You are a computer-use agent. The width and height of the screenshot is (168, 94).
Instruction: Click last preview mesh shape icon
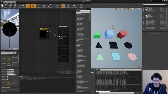coord(18,49)
